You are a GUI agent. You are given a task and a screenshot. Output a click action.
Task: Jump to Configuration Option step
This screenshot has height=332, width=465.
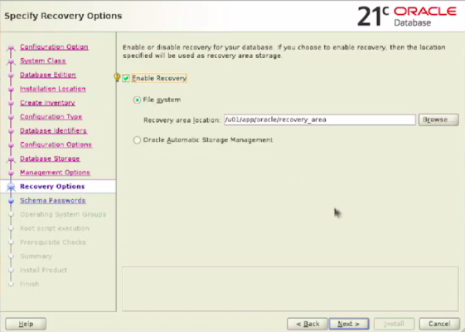pyautogui.click(x=54, y=47)
